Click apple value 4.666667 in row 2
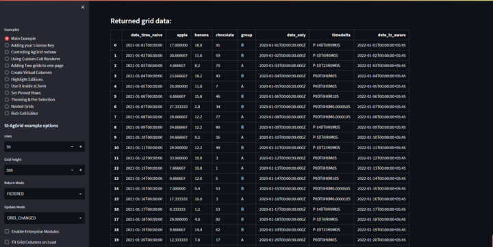493x247 pixels. click(178, 66)
